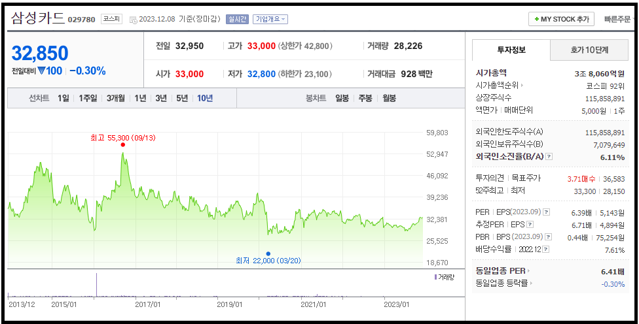The width and height of the screenshot is (639, 324).
Task: Click red 최고 55,300 peak marker dot
Action: [123, 145]
